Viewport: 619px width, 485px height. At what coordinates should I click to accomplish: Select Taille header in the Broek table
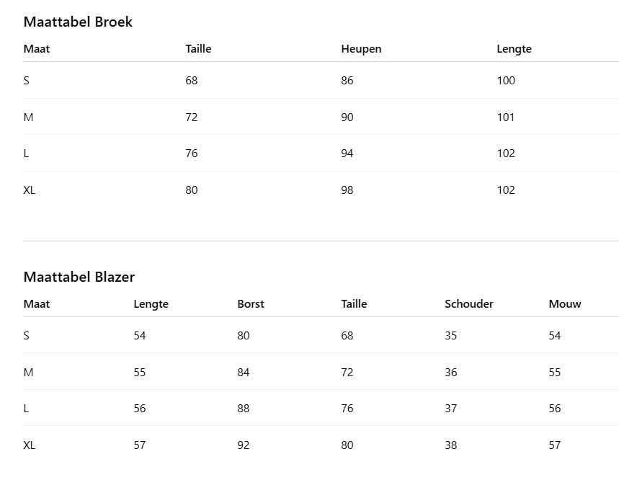click(198, 49)
